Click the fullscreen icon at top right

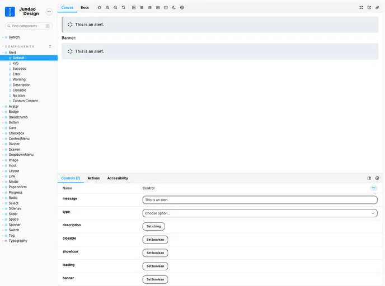[361, 8]
